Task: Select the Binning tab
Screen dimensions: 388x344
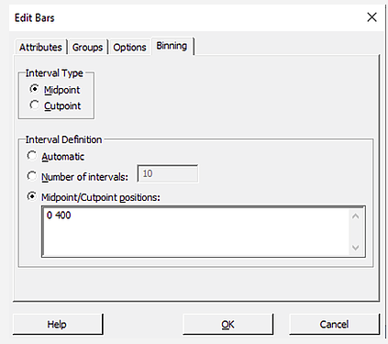Action: [x=172, y=46]
